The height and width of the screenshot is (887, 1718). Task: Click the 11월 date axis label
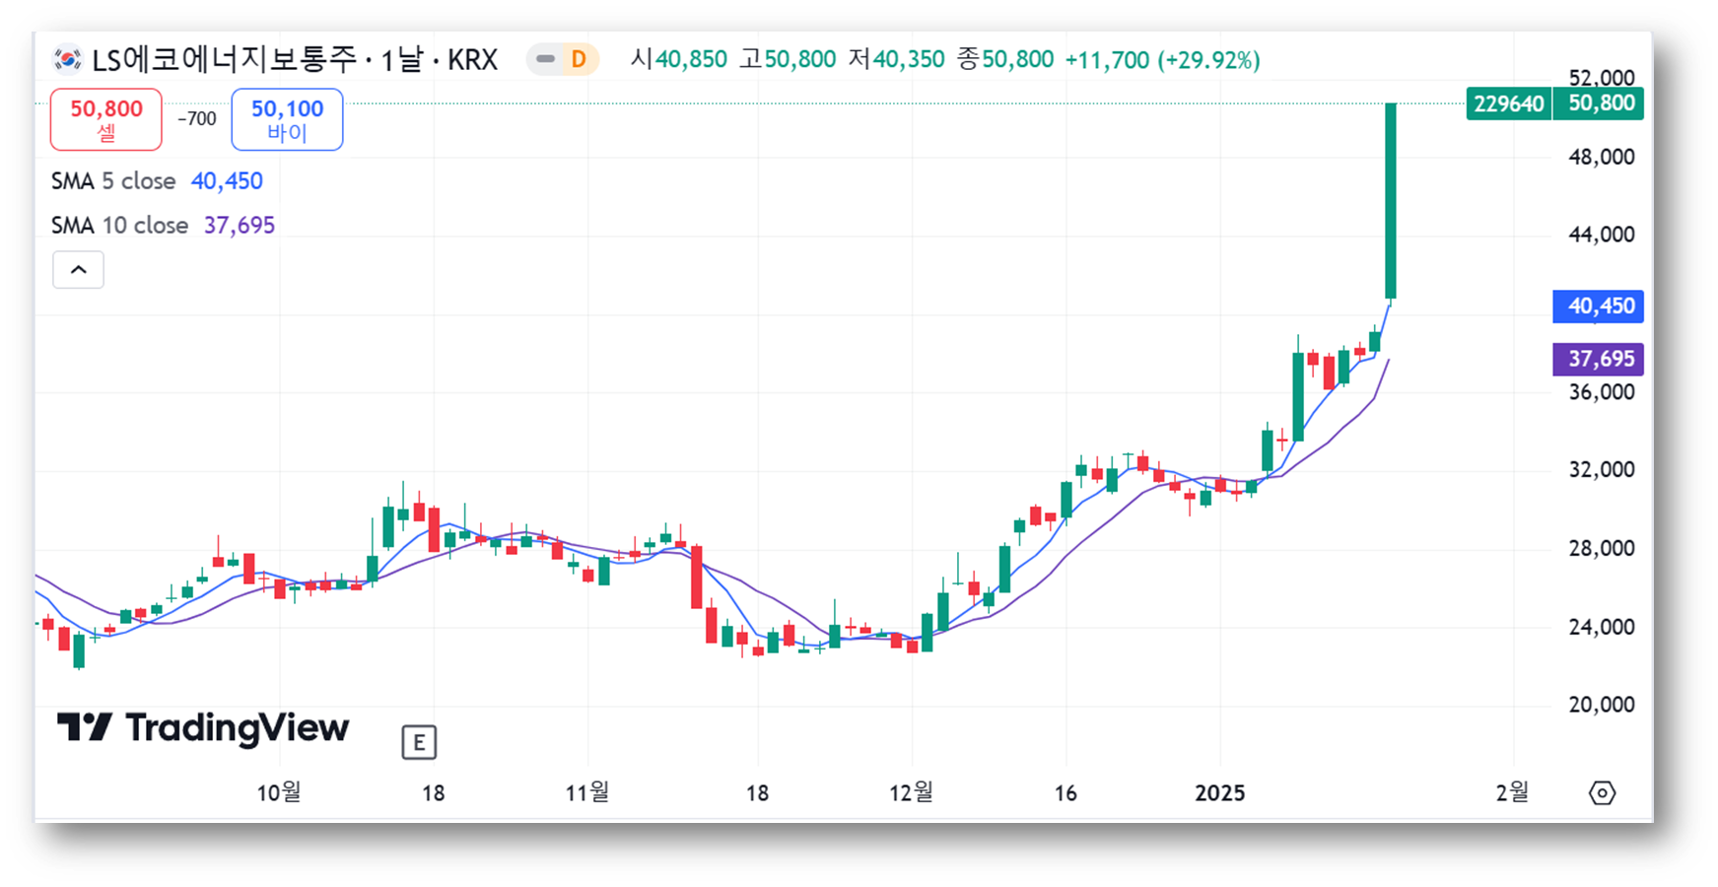click(x=587, y=792)
